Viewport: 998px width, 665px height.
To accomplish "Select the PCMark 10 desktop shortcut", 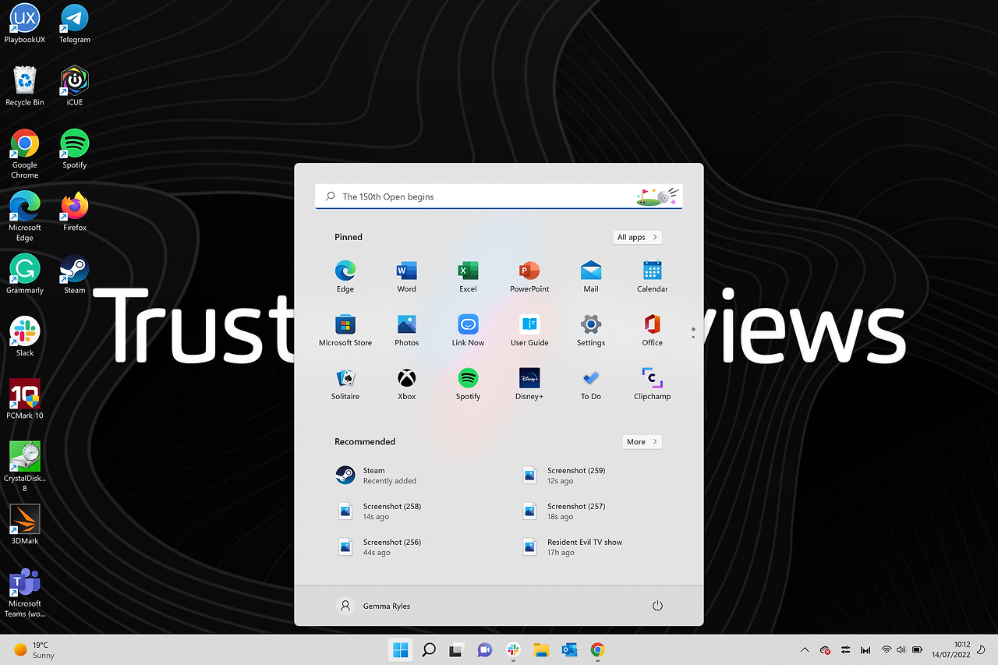I will click(x=25, y=399).
